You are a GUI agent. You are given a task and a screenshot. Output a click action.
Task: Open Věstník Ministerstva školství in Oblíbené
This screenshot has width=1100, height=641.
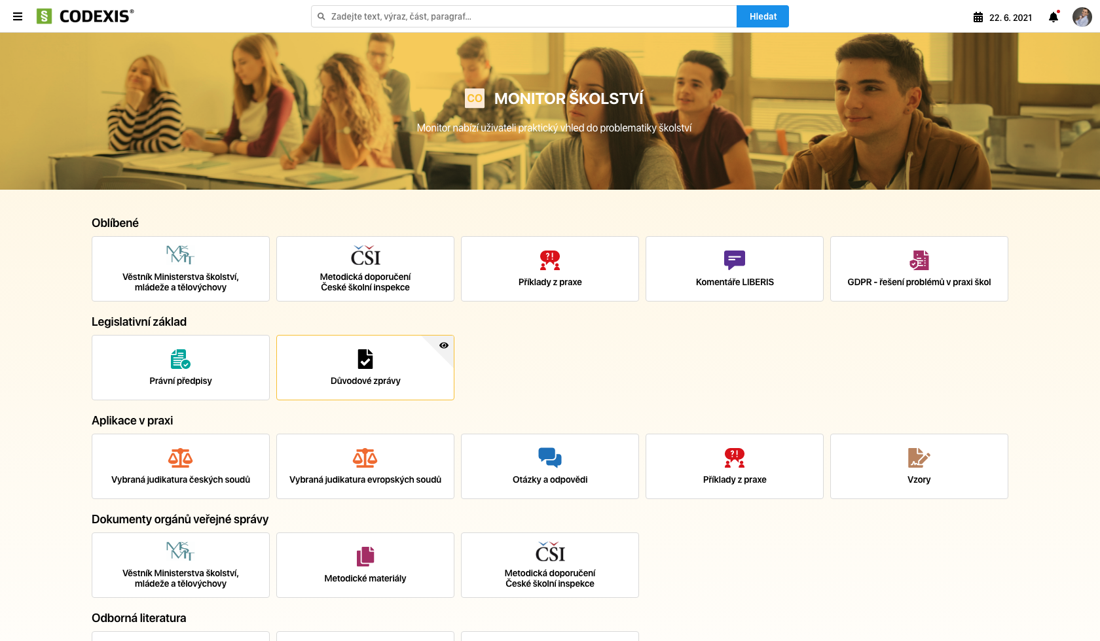(x=181, y=269)
